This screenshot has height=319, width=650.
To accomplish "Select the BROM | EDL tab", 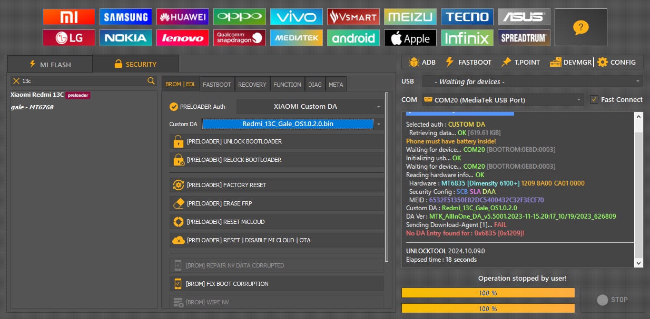I will (181, 84).
